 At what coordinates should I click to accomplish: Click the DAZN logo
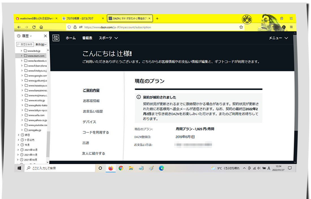tap(56, 38)
